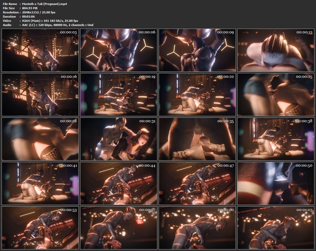Screen dimensions: 316x251
Task: Click the frame with timestamp 00:01:00
Action: pos(197,228)
